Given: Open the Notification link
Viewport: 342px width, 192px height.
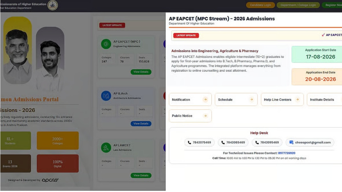Looking at the screenshot, I should [190, 100].
